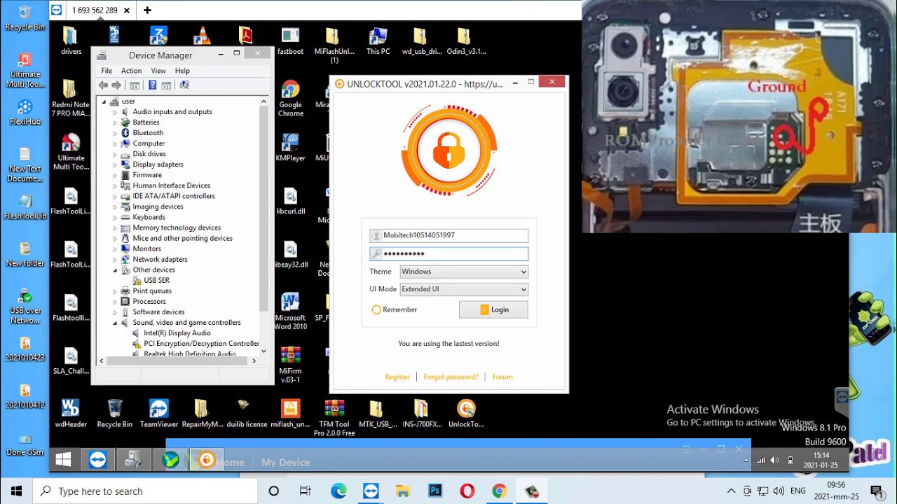Expand Network adapters node

(116, 260)
